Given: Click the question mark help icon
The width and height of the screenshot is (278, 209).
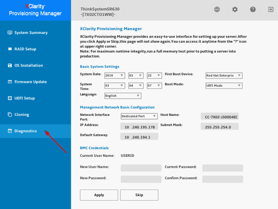Looking at the screenshot, I should [253, 9].
